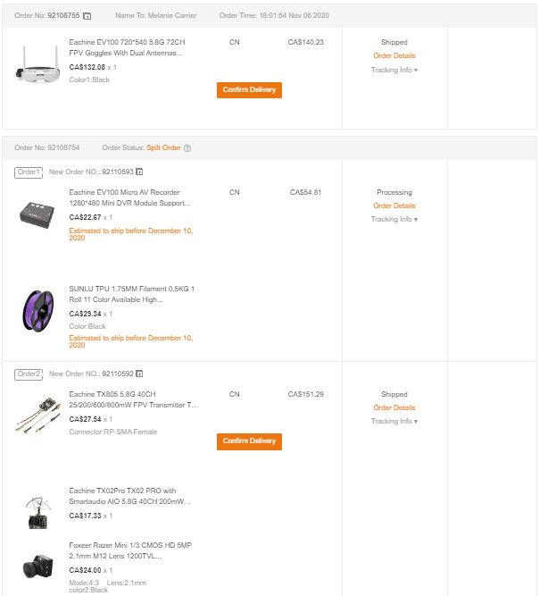
Task: Click copy icon beside new order 92110593
Action: point(139,172)
